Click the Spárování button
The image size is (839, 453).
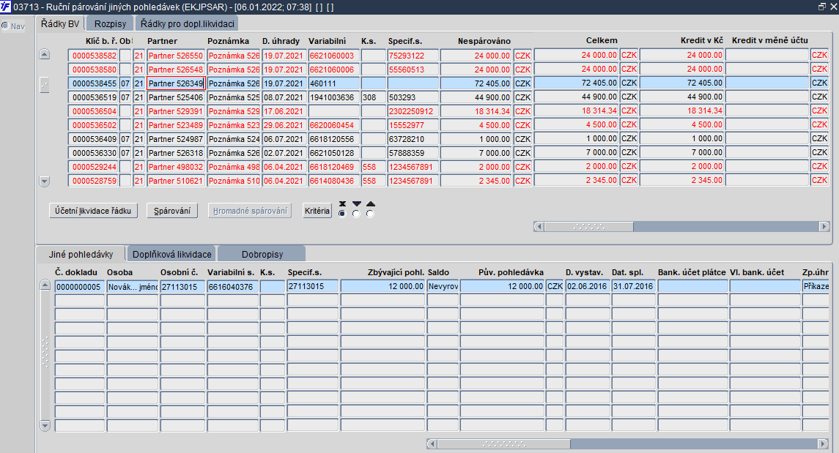click(x=172, y=211)
